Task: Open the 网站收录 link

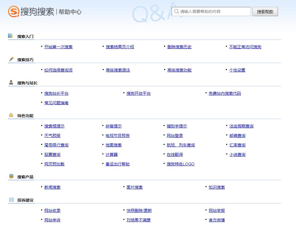Action: coord(52,211)
